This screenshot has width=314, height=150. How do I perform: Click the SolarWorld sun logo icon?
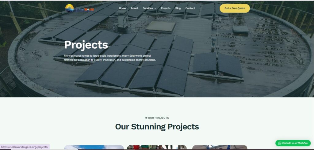(x=70, y=8)
